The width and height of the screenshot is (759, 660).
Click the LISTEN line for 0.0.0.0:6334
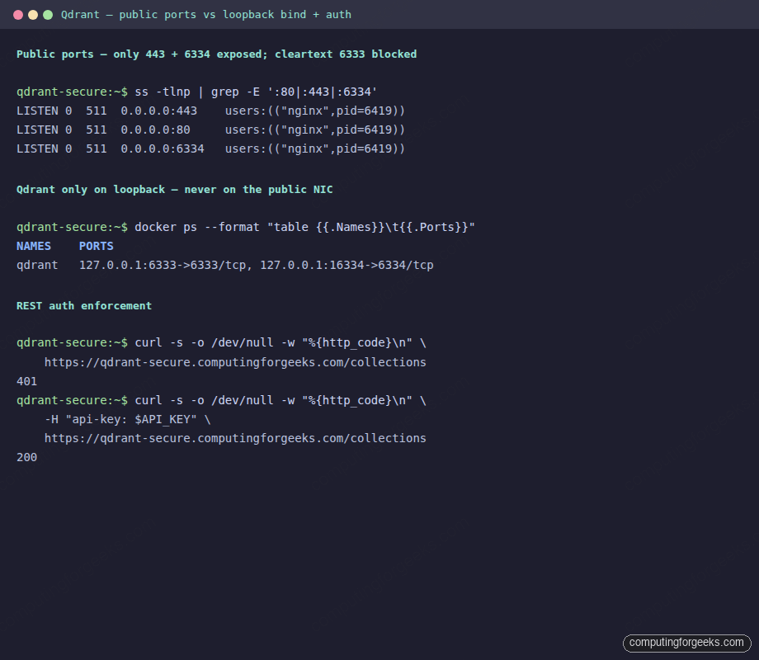click(210, 148)
